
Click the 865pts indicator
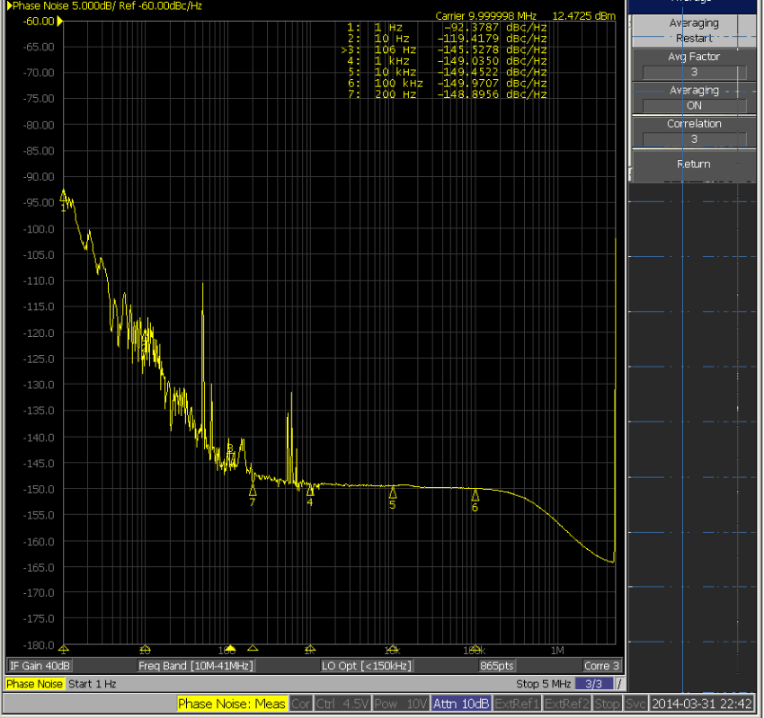click(496, 665)
